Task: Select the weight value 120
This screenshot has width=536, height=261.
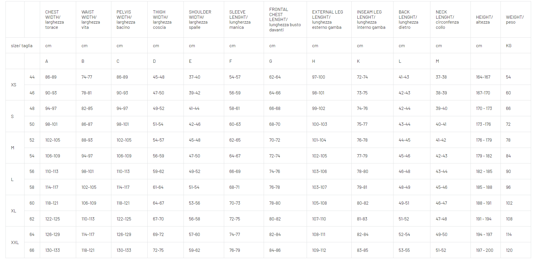Action: (x=509, y=250)
